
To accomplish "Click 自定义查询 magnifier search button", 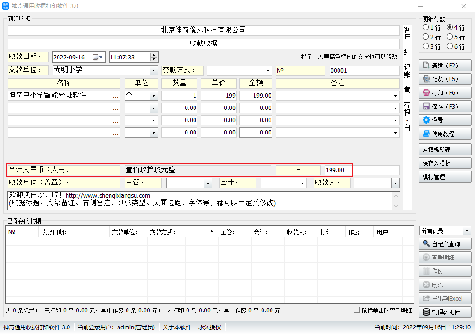I will [x=445, y=244].
